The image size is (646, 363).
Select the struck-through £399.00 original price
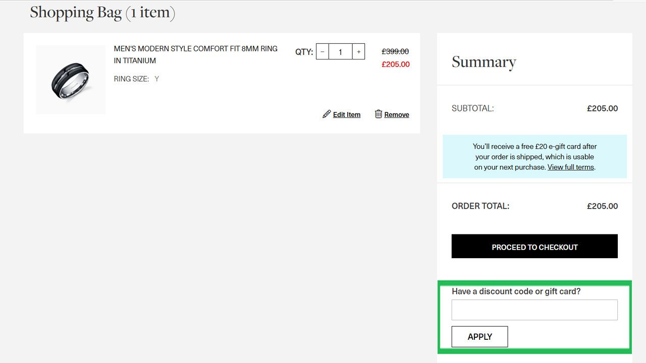396,51
